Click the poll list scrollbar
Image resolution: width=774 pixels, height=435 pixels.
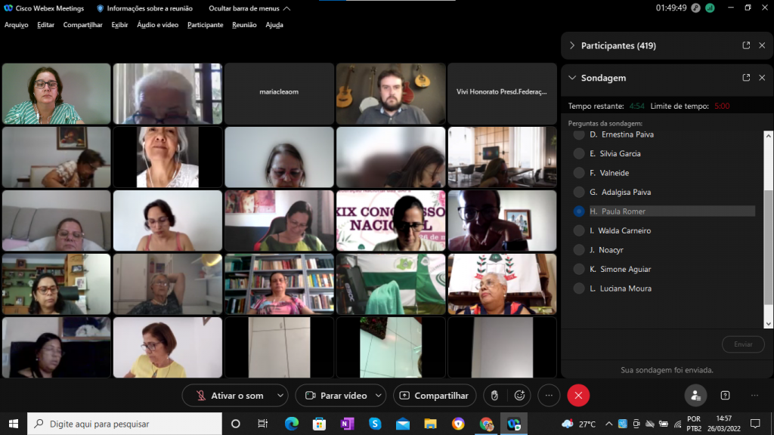tap(769, 227)
